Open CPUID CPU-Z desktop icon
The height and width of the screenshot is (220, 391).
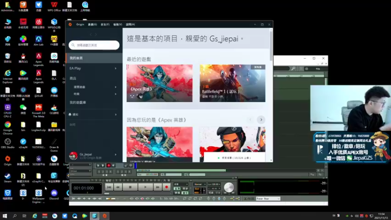pos(7,111)
